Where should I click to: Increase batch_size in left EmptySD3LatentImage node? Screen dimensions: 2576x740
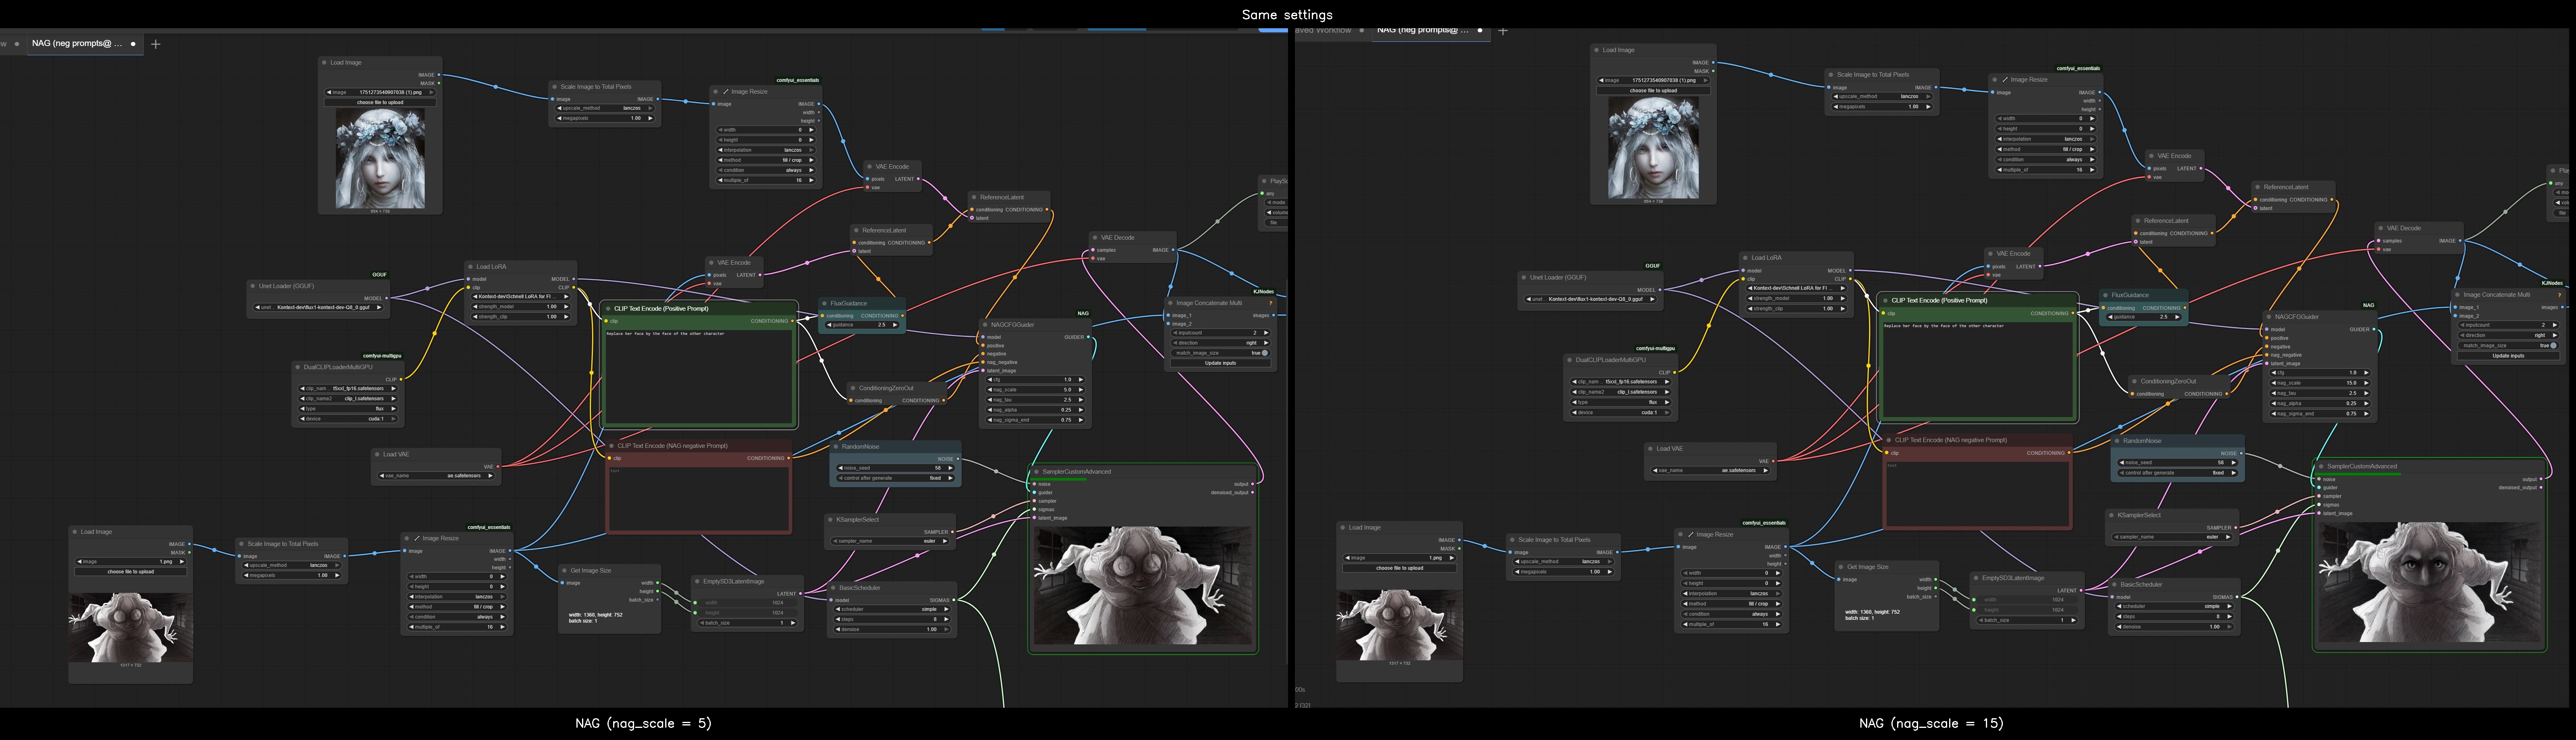[794, 623]
